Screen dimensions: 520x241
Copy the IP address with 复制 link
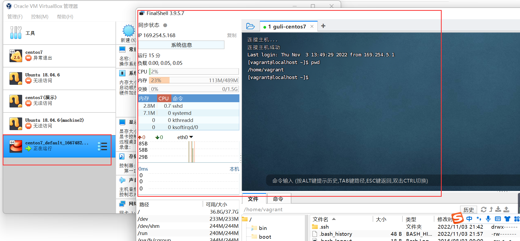click(x=232, y=35)
